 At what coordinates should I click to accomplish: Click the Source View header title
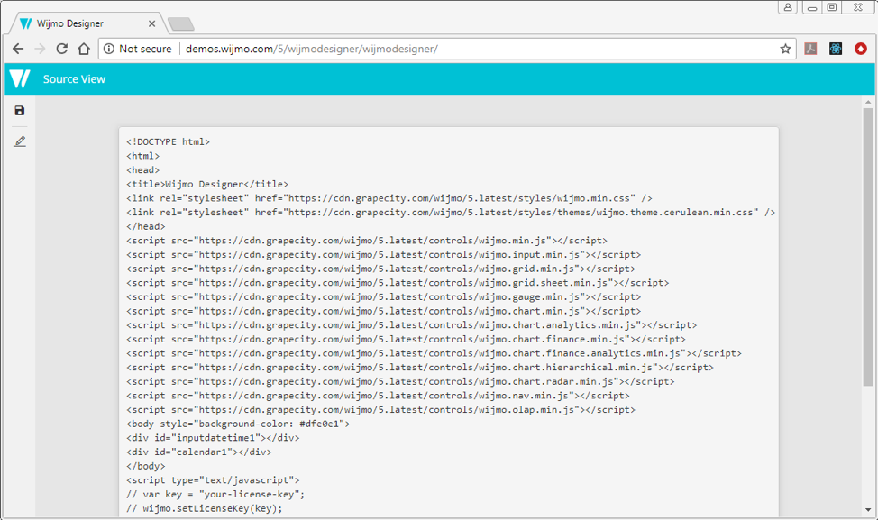tap(74, 79)
